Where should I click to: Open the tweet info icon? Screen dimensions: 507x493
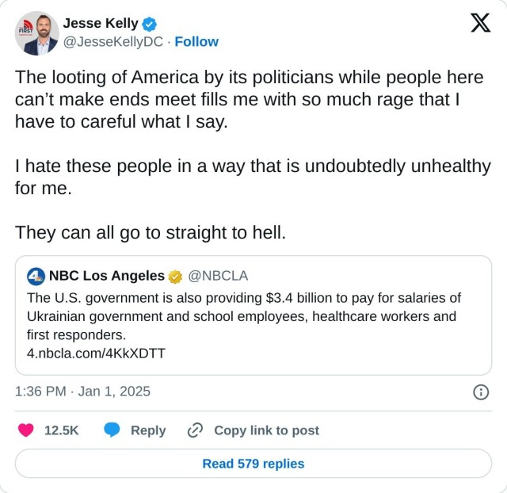point(480,392)
